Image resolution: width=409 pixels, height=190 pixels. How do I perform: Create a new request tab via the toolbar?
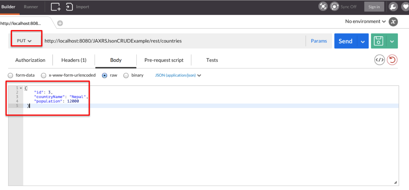pyautogui.click(x=55, y=7)
